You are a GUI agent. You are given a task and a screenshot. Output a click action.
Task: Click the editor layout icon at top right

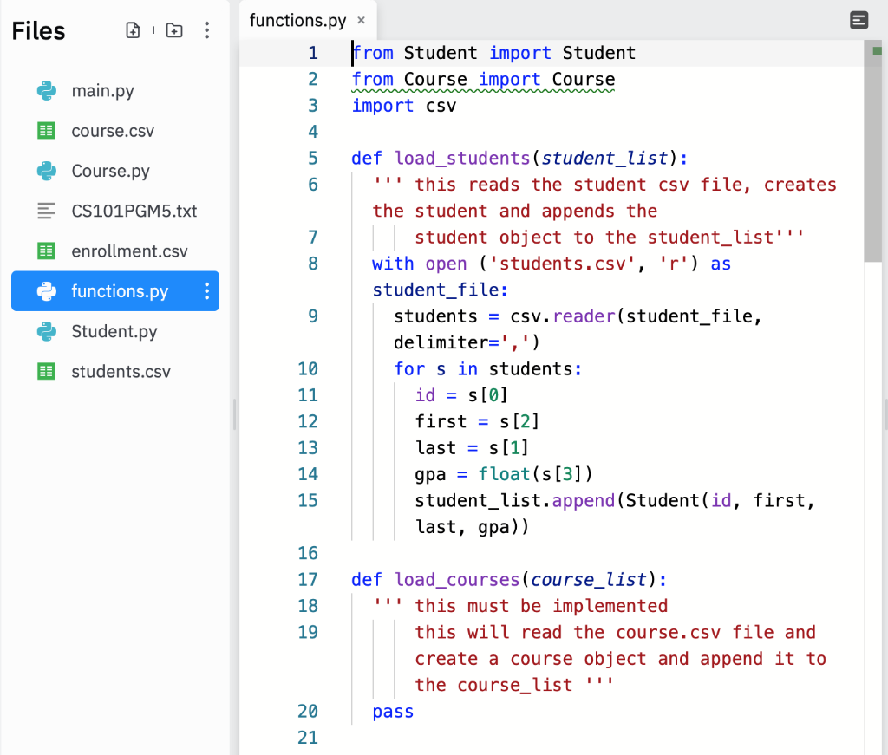(859, 20)
